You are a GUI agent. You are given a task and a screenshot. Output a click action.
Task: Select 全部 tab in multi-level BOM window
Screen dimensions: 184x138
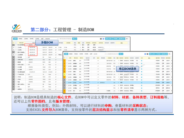pyautogui.click(x=42, y=39)
